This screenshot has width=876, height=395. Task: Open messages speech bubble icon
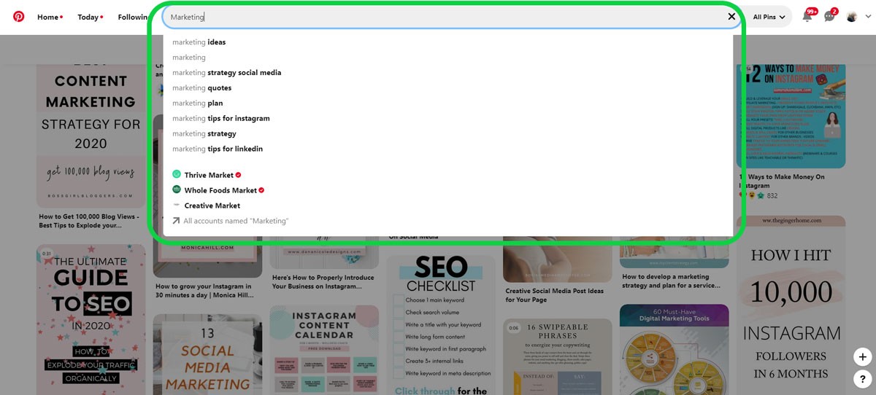[x=829, y=16]
